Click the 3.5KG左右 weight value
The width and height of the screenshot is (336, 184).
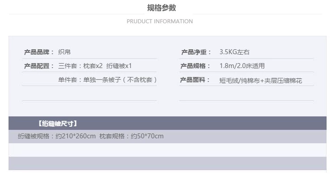coord(234,52)
